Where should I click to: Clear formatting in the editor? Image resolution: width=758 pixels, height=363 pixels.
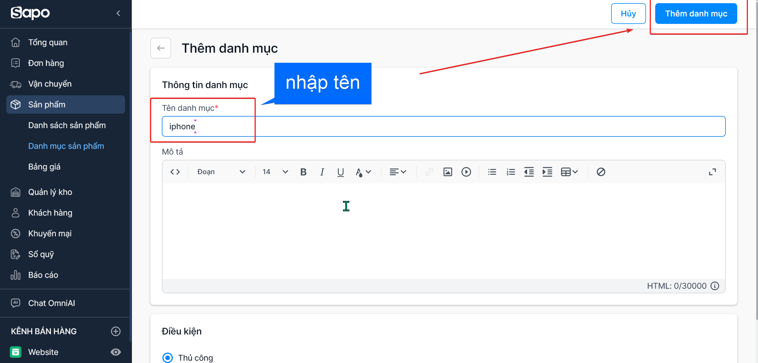pyautogui.click(x=600, y=172)
